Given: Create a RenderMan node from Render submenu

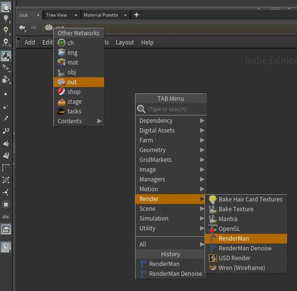Looking at the screenshot, I should (x=246, y=239).
